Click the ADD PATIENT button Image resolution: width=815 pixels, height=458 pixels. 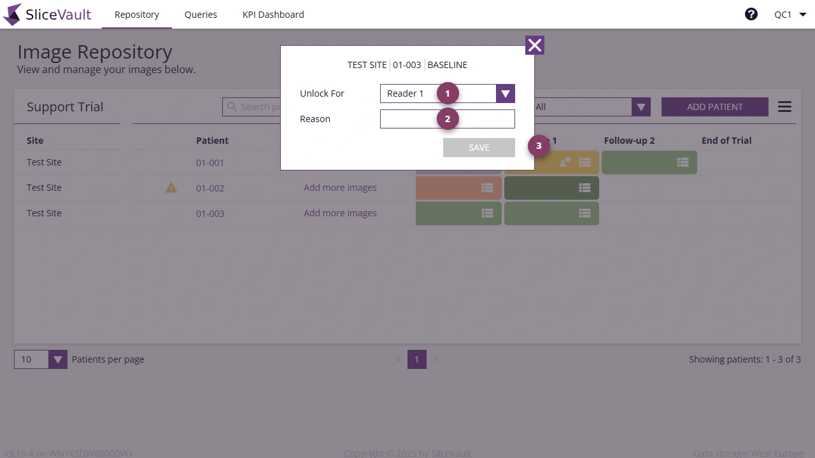714,106
